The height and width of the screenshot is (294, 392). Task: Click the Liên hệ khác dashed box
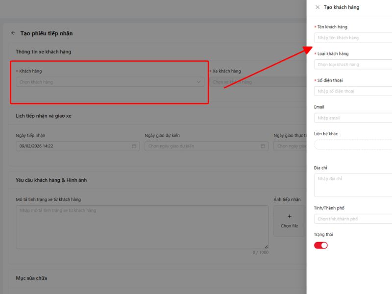tap(353, 145)
